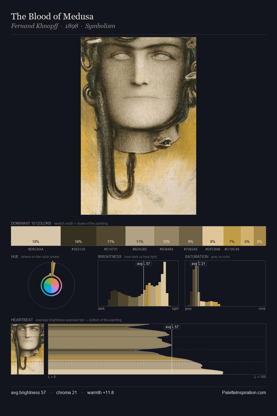Click the HUE section heading
Image resolution: width=277 pixels, height=416 pixels.
click(x=15, y=257)
